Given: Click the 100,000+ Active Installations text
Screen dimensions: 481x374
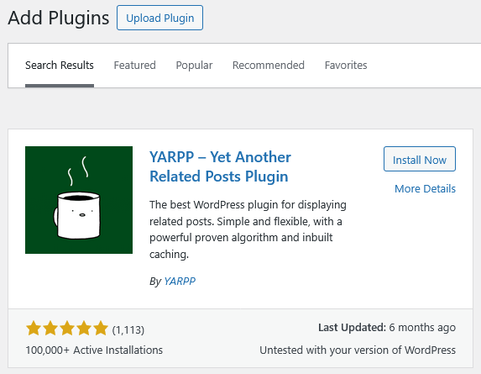Looking at the screenshot, I should (94, 350).
